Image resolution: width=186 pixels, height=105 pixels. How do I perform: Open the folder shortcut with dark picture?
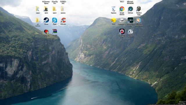(x=46, y=9)
